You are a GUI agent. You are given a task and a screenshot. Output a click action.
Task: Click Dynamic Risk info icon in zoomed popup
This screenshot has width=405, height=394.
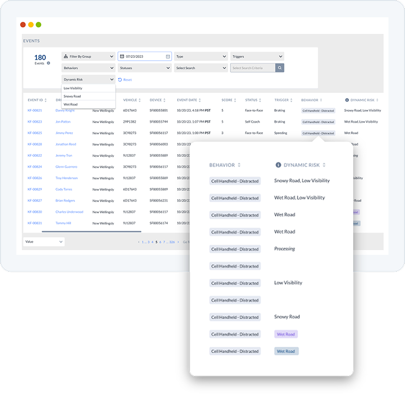(x=278, y=165)
